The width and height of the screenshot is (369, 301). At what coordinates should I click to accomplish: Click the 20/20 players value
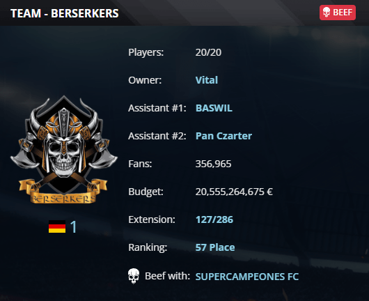[x=208, y=52]
